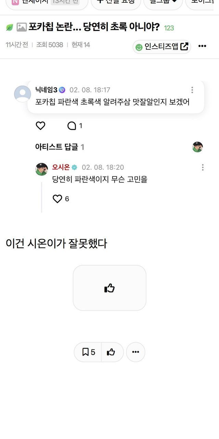Click the 오시온 username link

(61, 167)
